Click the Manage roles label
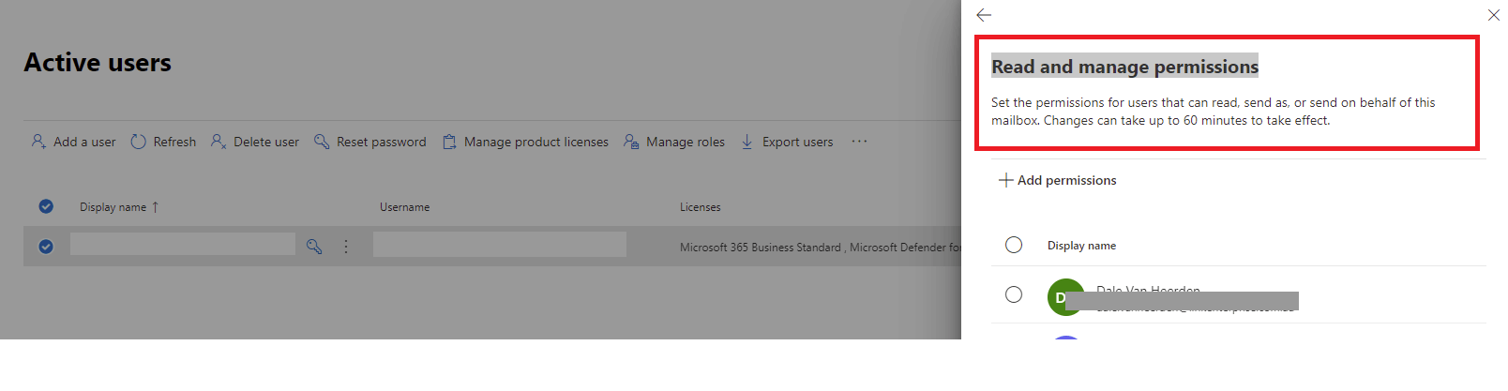The width and height of the screenshot is (1508, 391). click(x=686, y=143)
